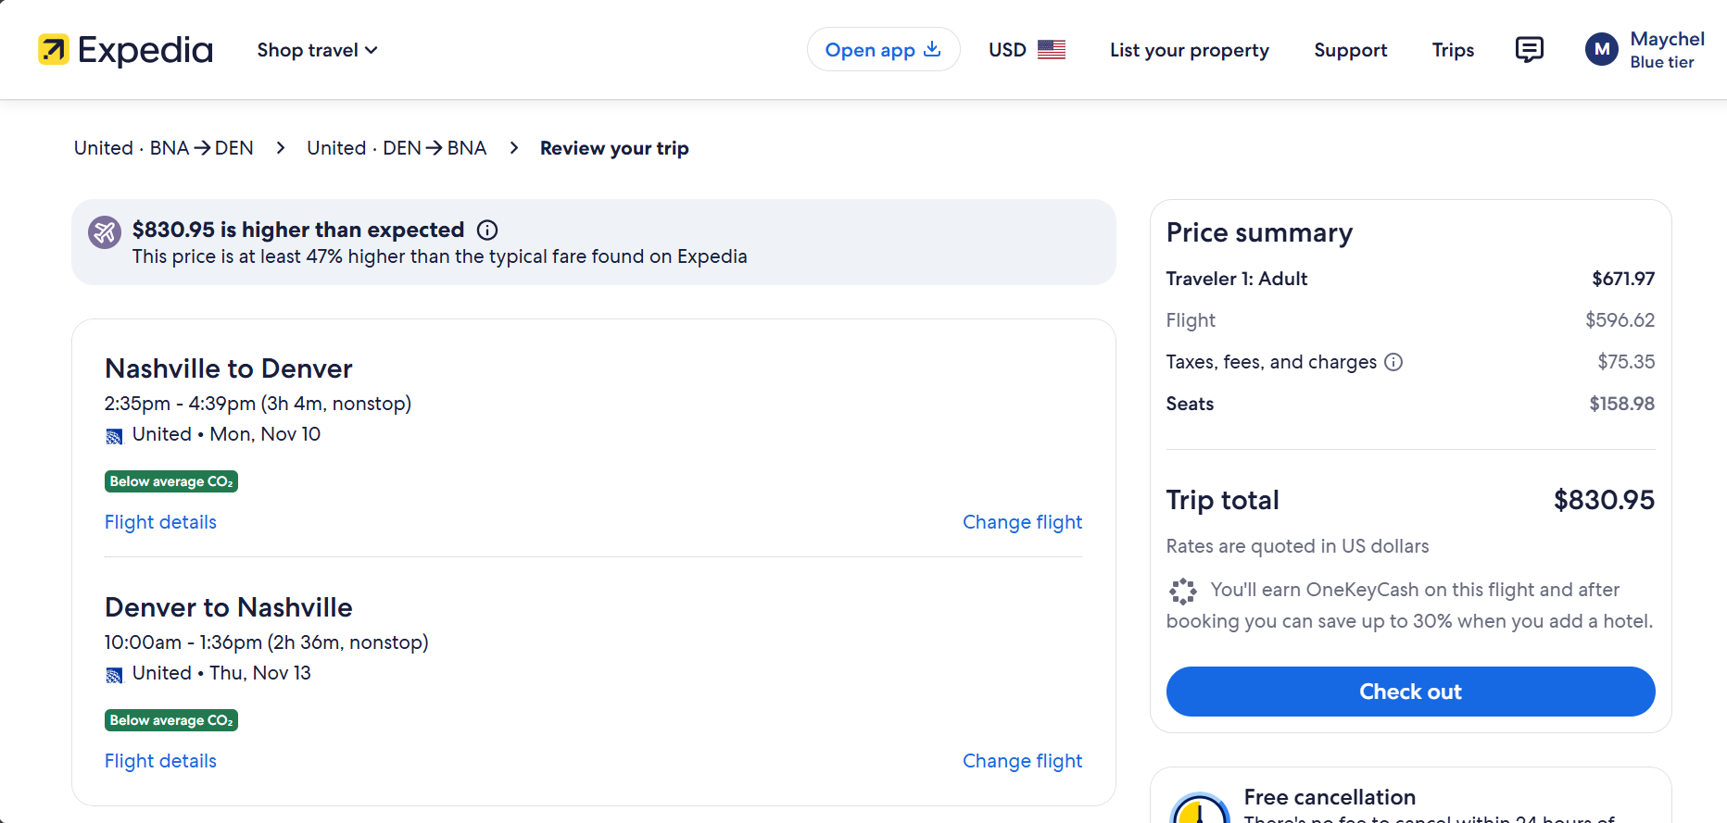Change flight for Nashville to Denver

(1022, 522)
